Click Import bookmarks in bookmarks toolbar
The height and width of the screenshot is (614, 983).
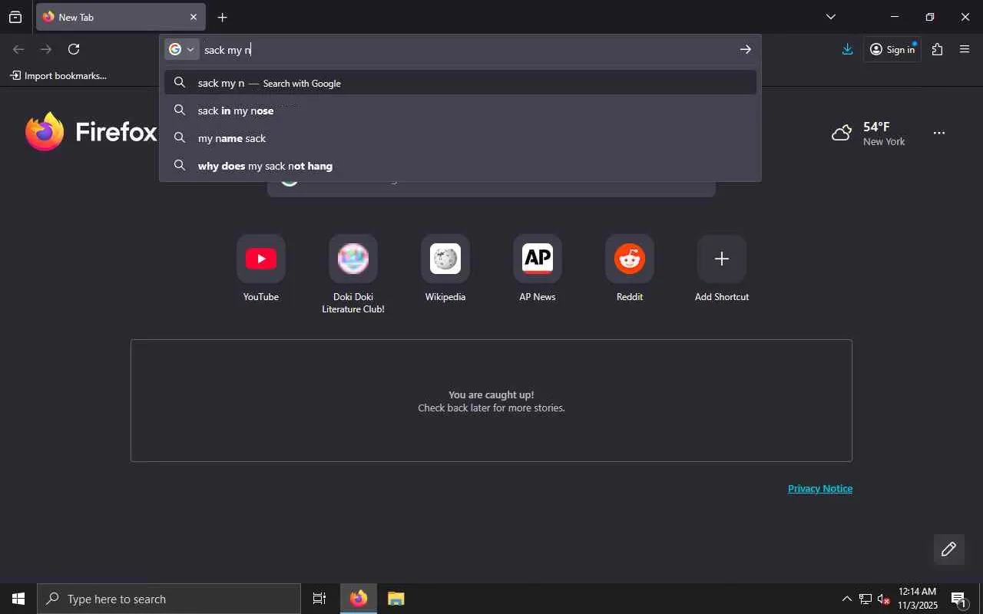(58, 75)
